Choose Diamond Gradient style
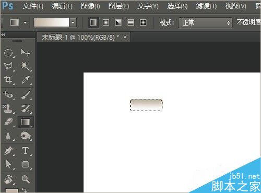The image size is (261, 193). pyautogui.click(x=143, y=22)
